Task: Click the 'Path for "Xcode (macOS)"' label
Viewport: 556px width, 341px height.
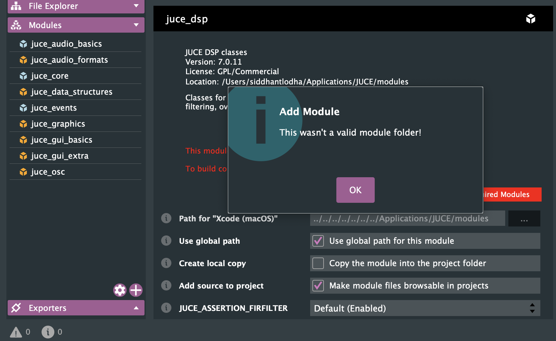Action: point(228,218)
